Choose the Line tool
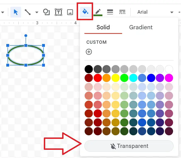The width and height of the screenshot is (181, 158). click(28, 12)
